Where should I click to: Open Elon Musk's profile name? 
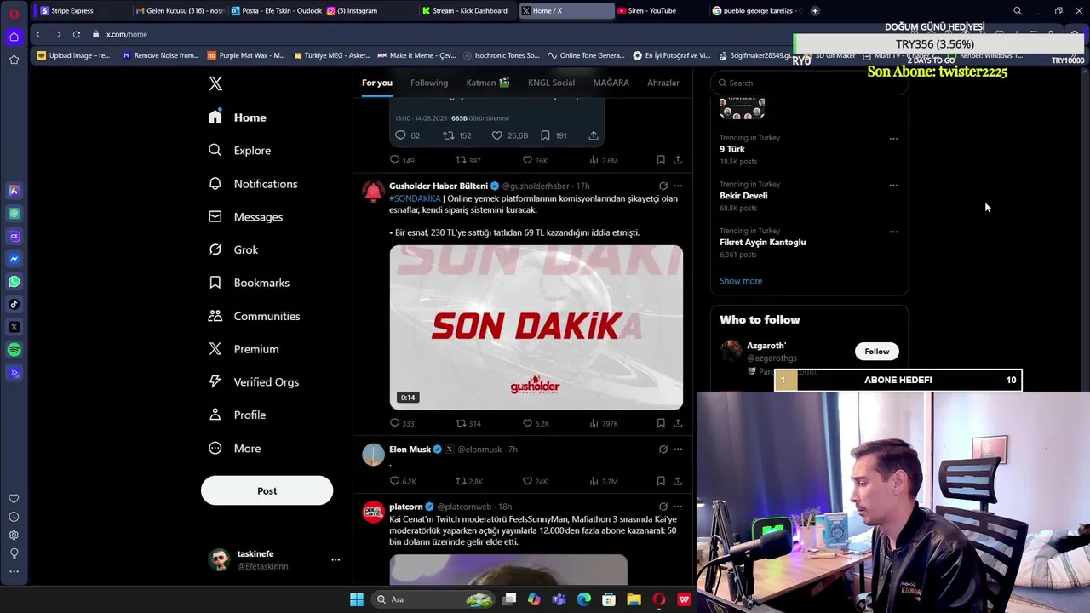(410, 450)
